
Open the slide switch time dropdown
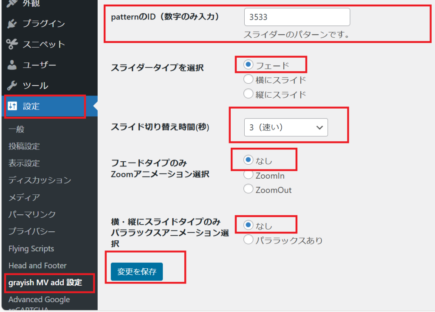click(286, 127)
